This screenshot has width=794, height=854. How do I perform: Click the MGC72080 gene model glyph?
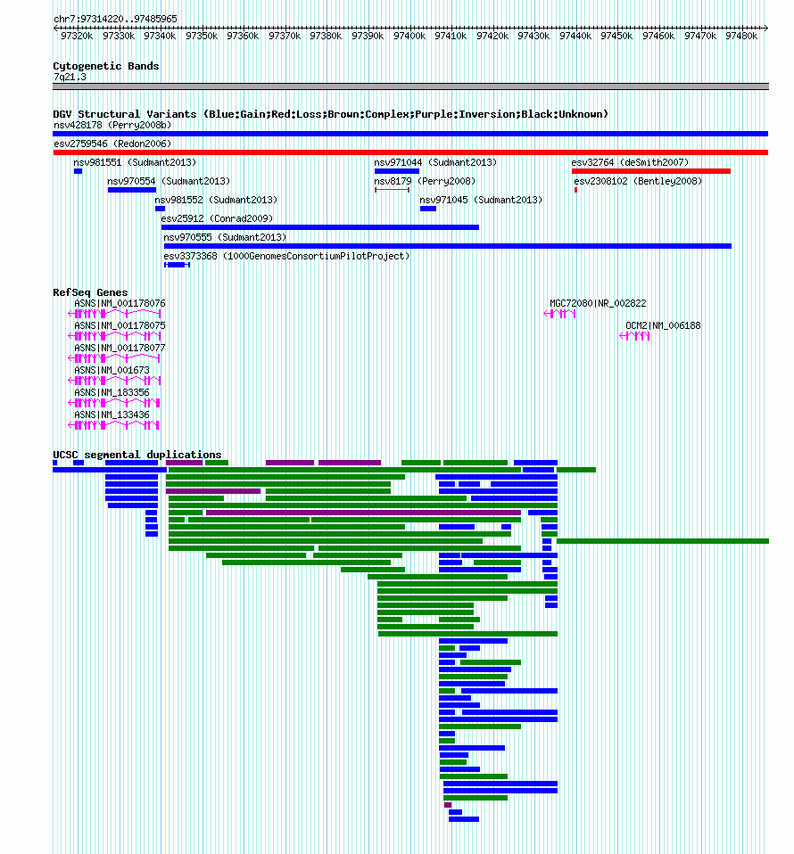click(559, 313)
